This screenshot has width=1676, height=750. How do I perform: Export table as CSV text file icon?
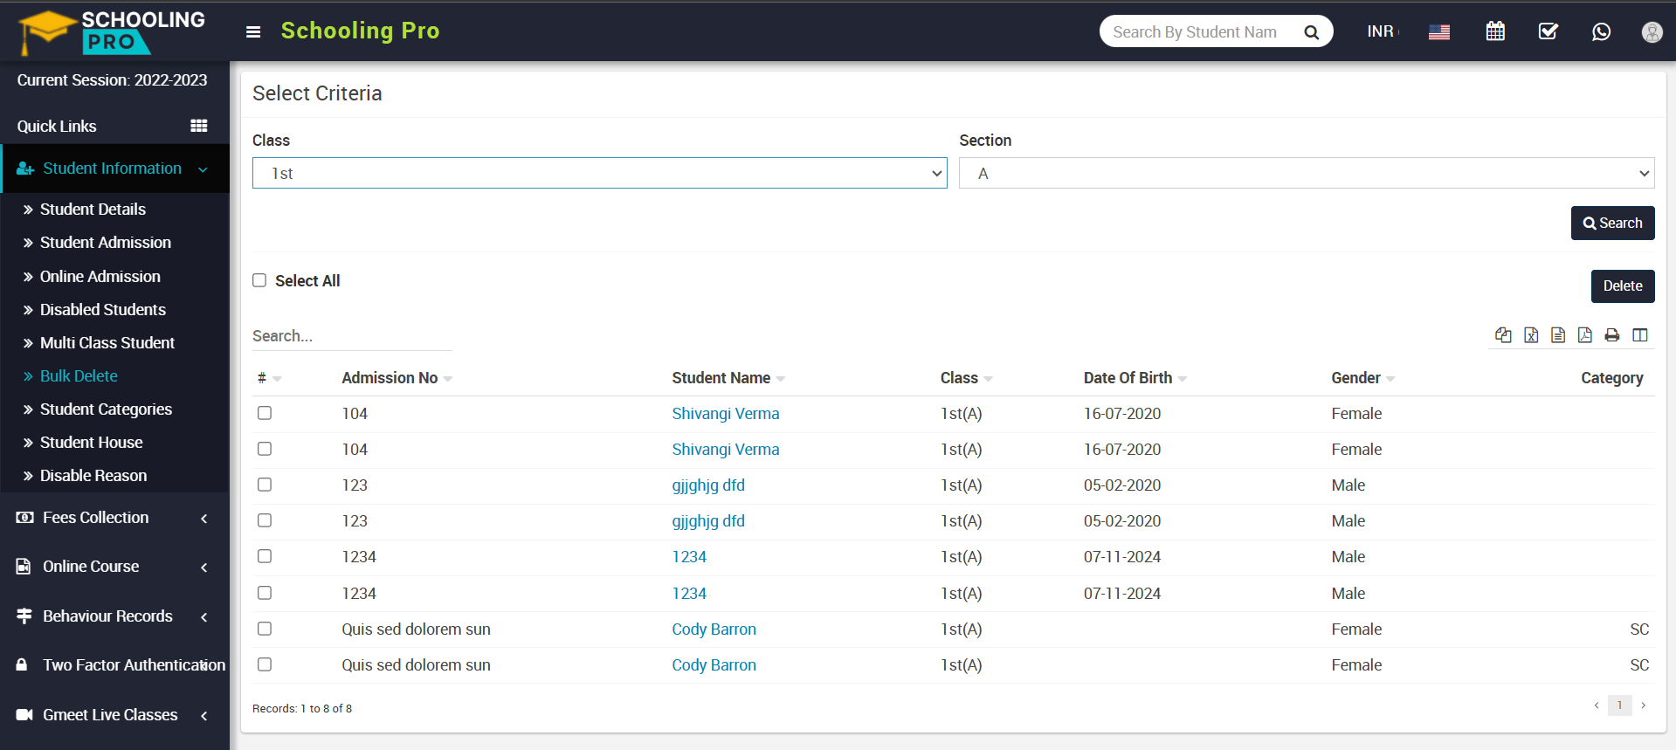pyautogui.click(x=1558, y=335)
